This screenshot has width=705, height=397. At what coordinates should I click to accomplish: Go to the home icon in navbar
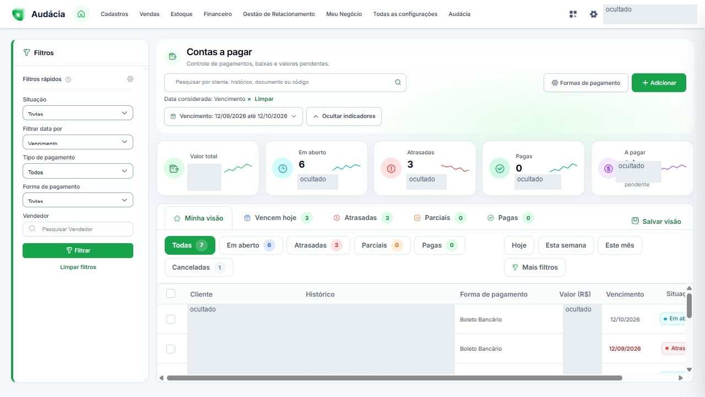(x=81, y=14)
